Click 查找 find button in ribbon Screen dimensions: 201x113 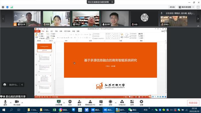click(x=141, y=34)
